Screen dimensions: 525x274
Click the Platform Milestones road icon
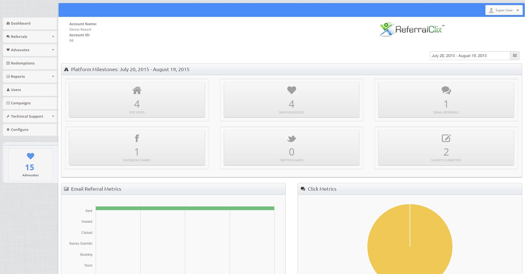point(66,69)
